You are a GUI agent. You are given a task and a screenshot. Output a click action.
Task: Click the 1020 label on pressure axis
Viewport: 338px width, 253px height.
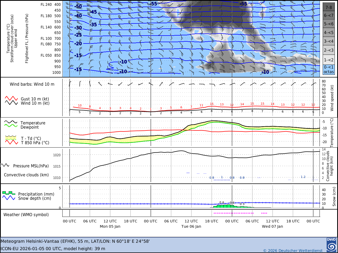coord(57,155)
